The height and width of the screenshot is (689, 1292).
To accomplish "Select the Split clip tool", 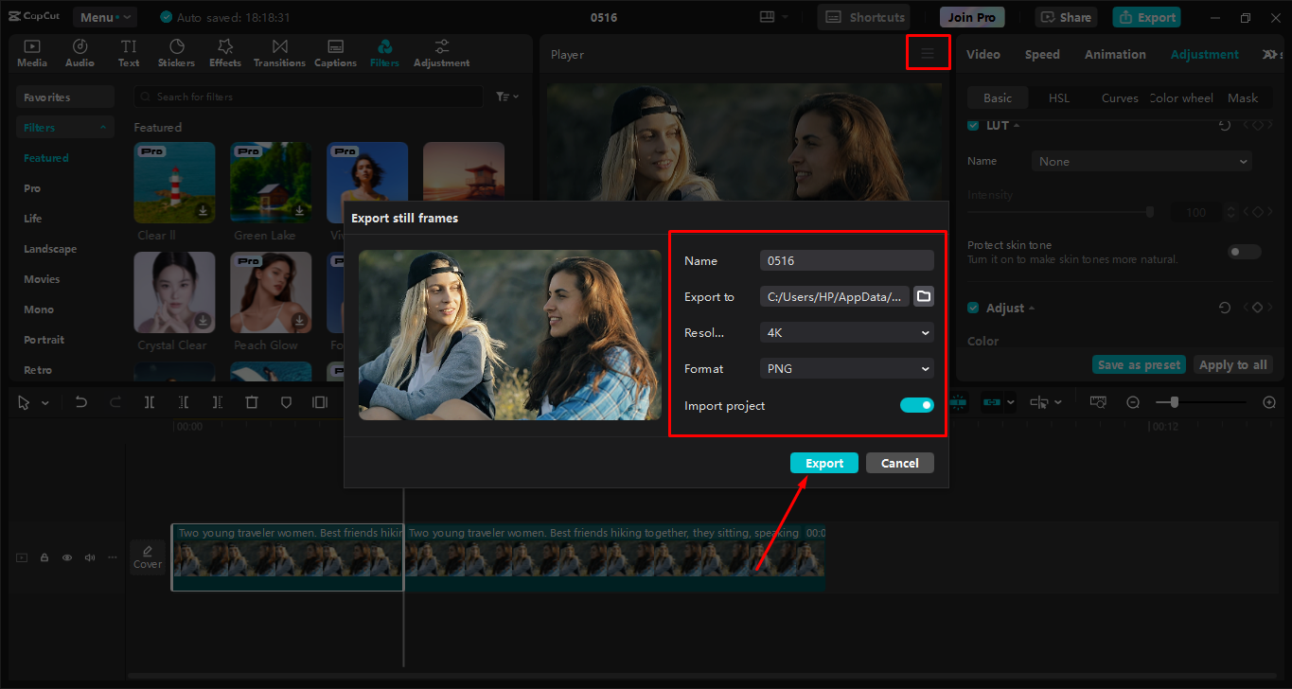I will tap(149, 401).
